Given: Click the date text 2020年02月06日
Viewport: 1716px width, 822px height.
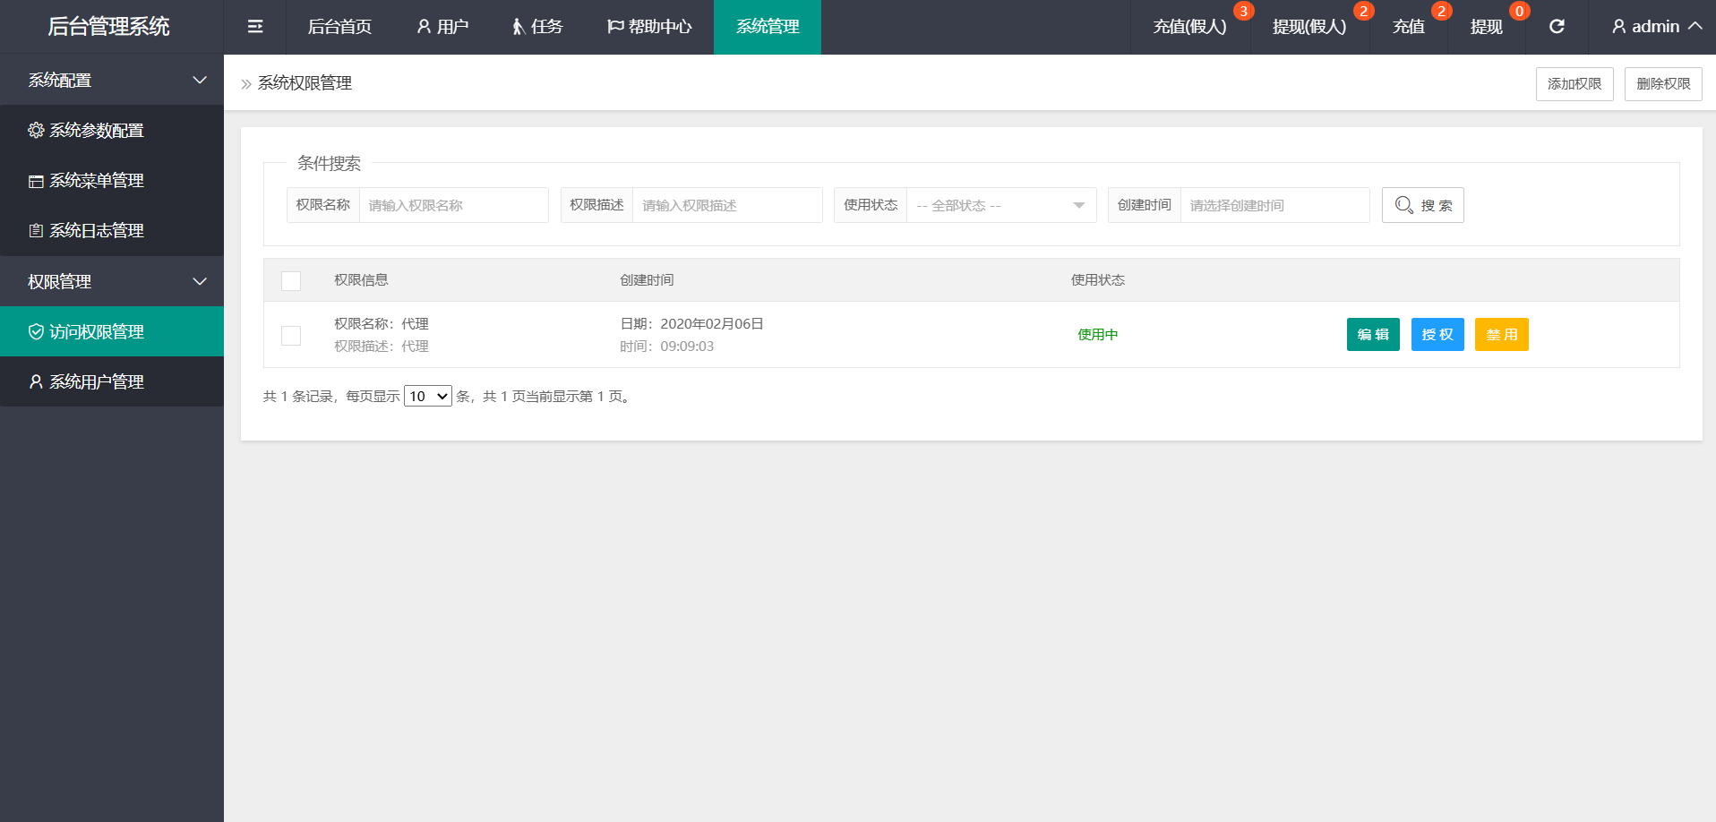Looking at the screenshot, I should [711, 323].
